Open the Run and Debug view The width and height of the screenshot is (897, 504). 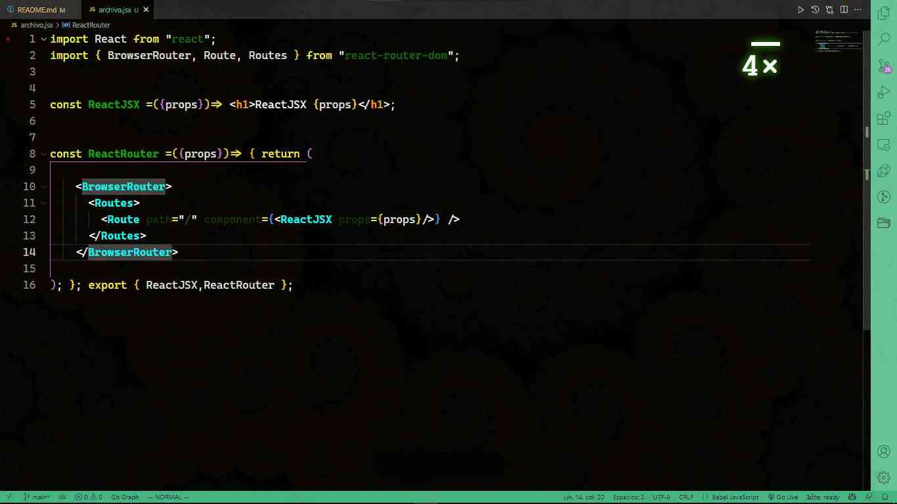(x=884, y=92)
